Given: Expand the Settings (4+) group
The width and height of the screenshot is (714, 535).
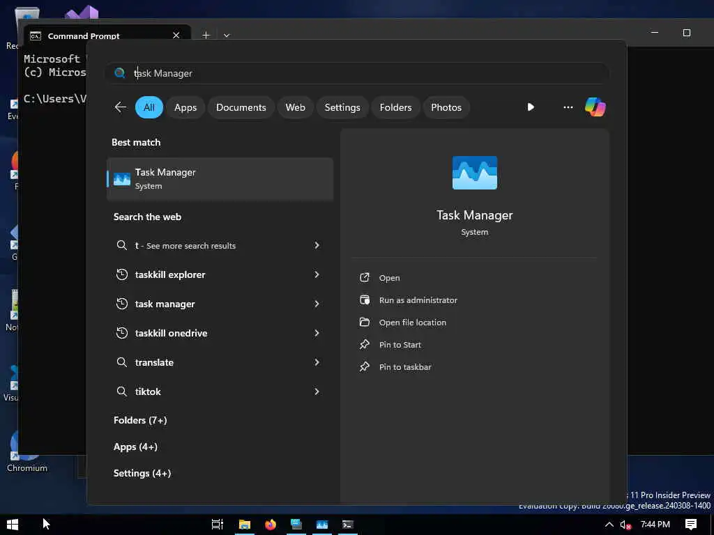Looking at the screenshot, I should [x=142, y=473].
